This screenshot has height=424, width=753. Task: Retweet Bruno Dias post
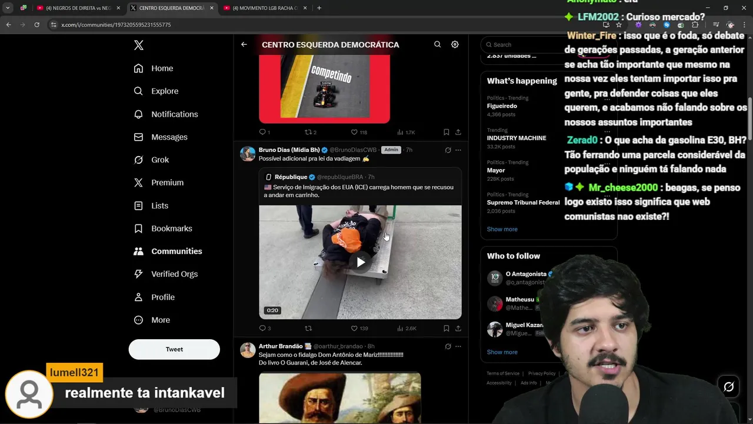coord(308,328)
